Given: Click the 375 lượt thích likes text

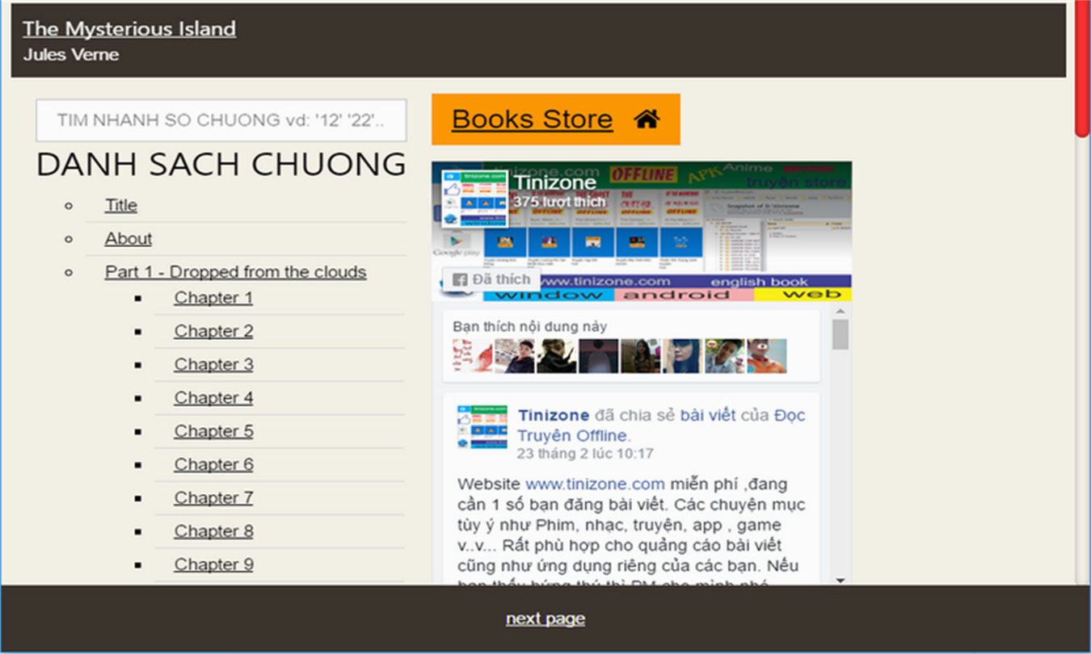Looking at the screenshot, I should pos(559,202).
